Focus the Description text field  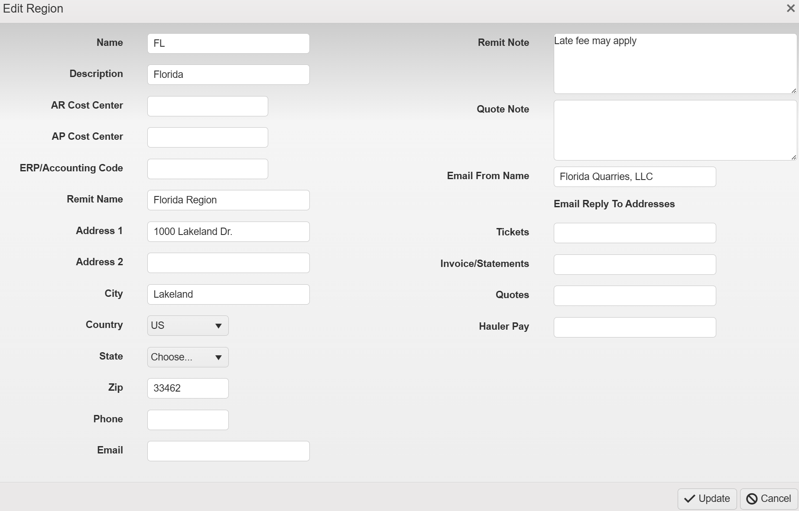(228, 75)
